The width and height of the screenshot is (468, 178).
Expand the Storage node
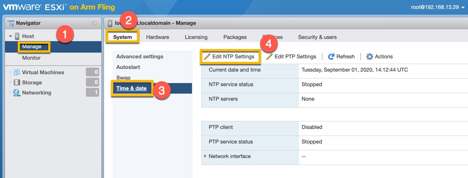click(11, 83)
